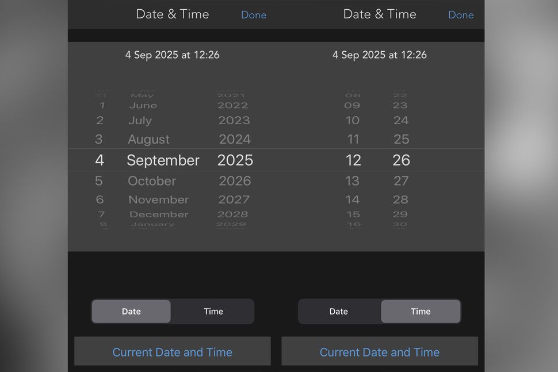
Task: Select the Date segment on the left panel
Action: (x=131, y=311)
